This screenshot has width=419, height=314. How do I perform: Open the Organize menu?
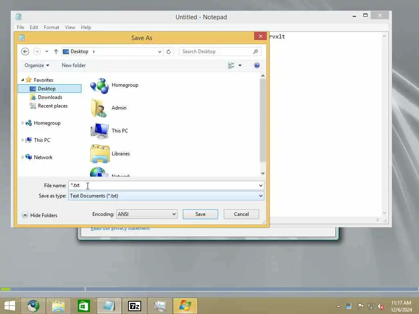point(36,65)
